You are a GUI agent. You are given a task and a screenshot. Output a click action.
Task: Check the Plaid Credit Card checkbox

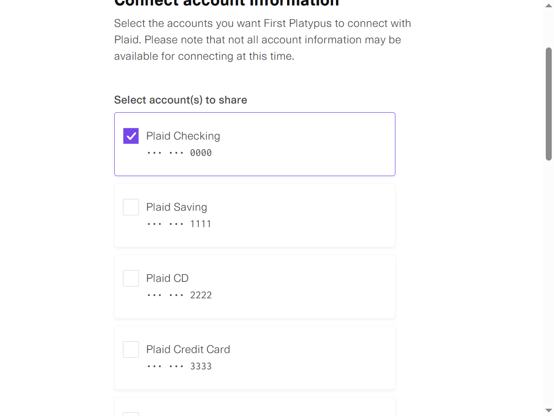tap(131, 349)
